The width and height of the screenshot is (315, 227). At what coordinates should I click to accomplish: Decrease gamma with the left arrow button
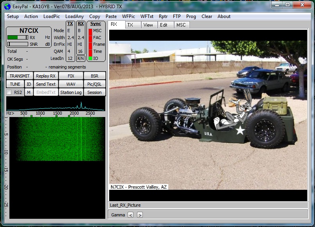point(131,214)
